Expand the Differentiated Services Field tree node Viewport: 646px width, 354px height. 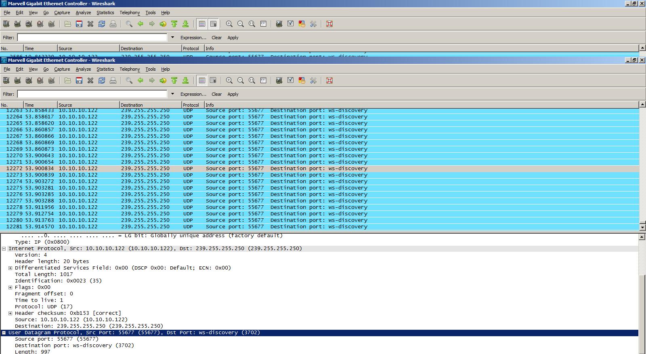pos(10,268)
